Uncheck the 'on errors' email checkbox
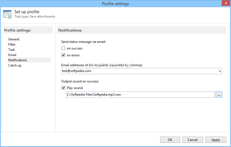This screenshot has width=231, height=147. [x=63, y=55]
